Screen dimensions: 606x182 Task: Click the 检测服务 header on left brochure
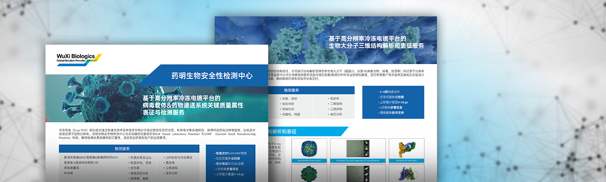(x=129, y=149)
